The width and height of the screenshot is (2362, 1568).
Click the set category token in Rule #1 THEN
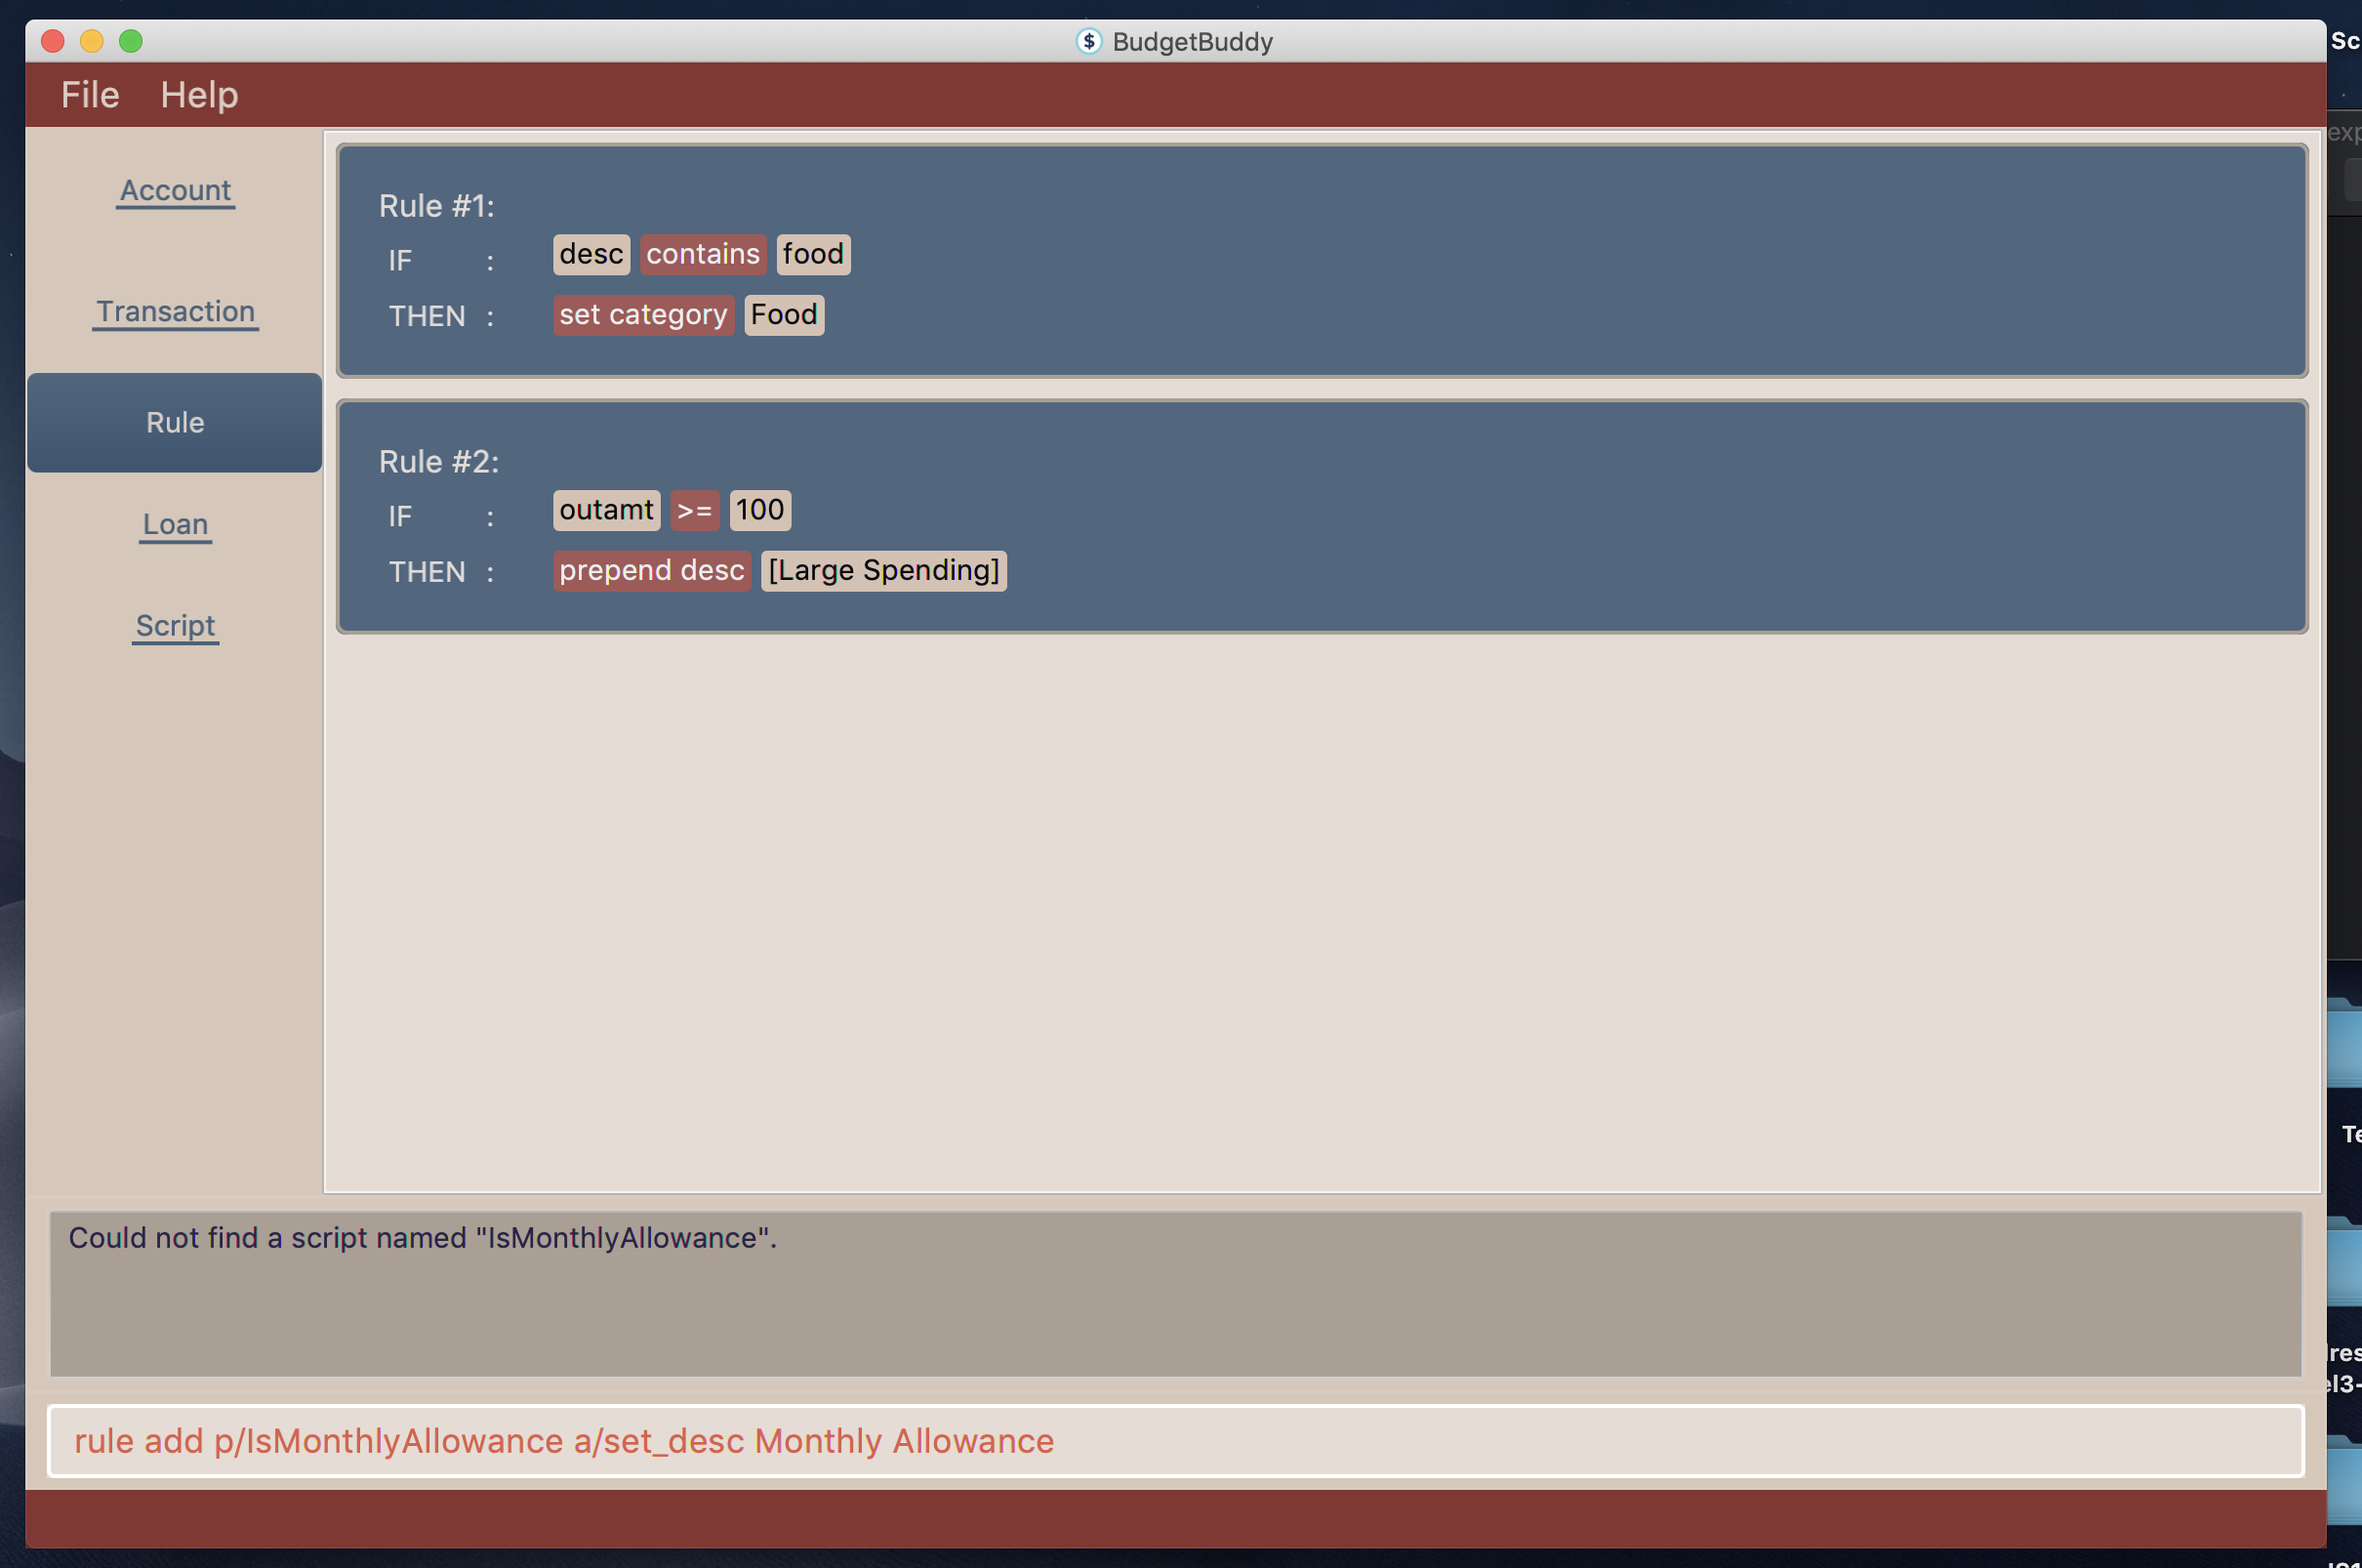642,313
